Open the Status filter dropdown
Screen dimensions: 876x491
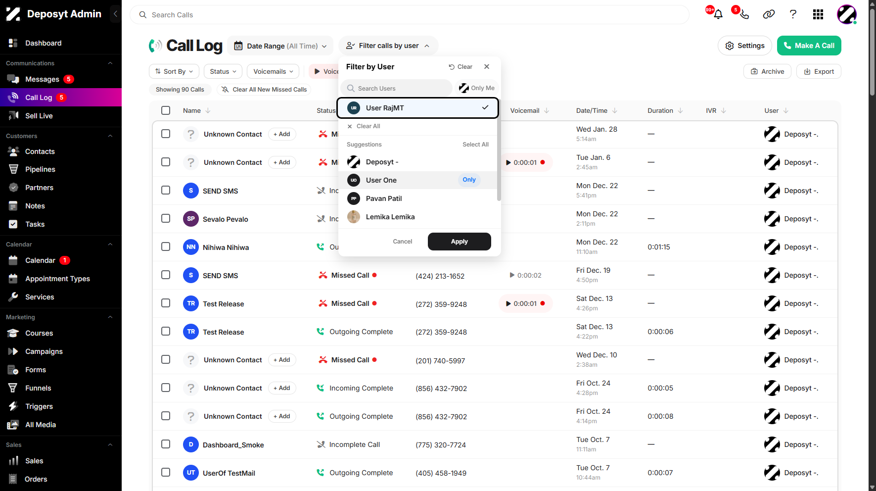coord(223,71)
